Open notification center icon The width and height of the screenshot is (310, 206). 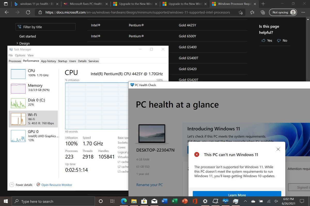pyautogui.click(x=302, y=201)
